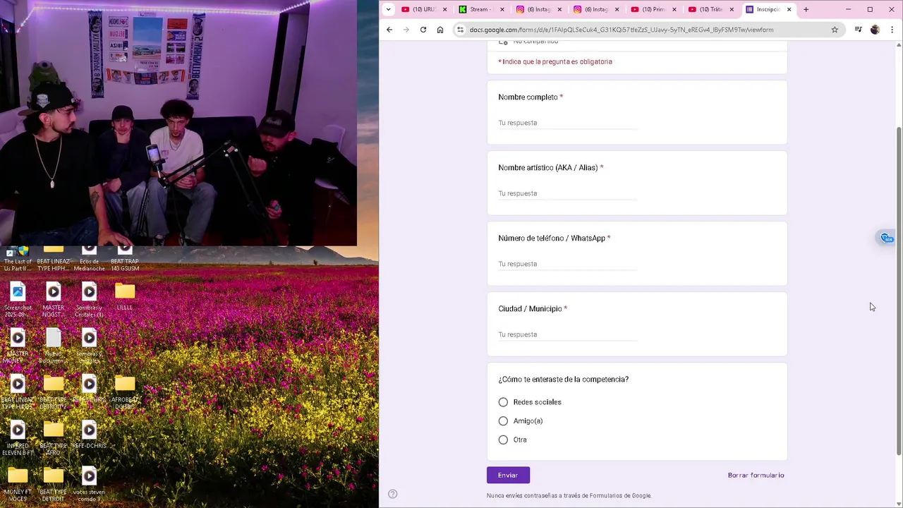Select the BEAT TRAP 143 GSUSM file
The height and width of the screenshot is (508, 903).
[125, 259]
